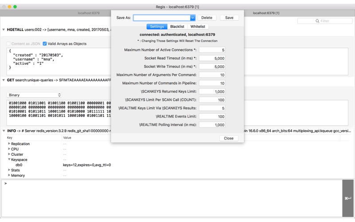Switch to the Blacklist tab

point(177,27)
